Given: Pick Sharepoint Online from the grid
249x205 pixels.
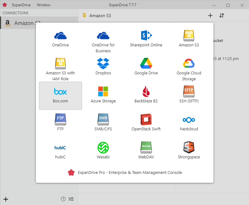Looking at the screenshot, I should pos(146,35).
